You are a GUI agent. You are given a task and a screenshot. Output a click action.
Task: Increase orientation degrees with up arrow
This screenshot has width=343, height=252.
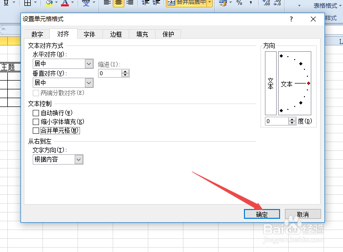click(292, 119)
